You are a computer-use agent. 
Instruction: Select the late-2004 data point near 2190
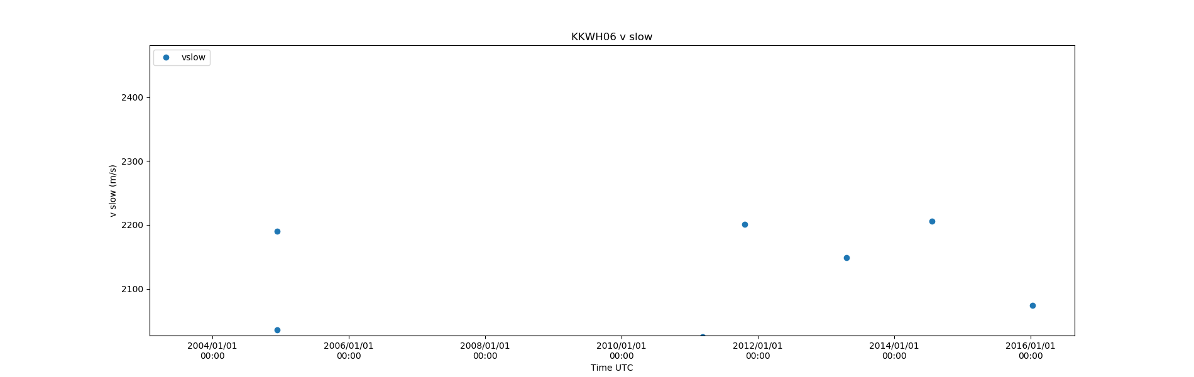tap(277, 231)
